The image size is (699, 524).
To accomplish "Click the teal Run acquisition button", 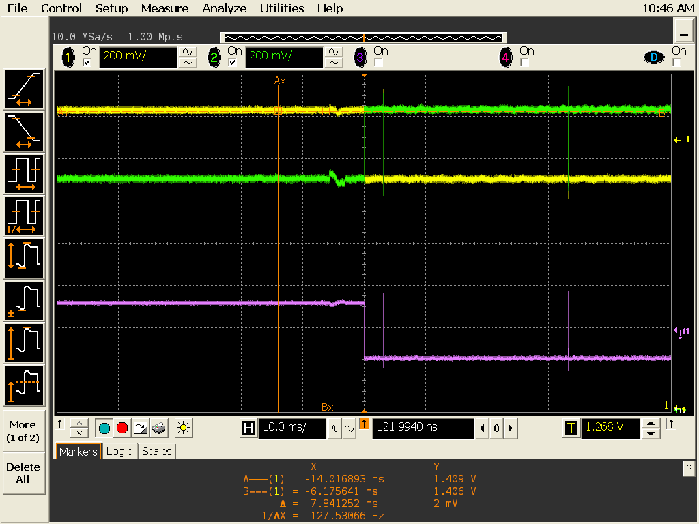I will pyautogui.click(x=104, y=428).
